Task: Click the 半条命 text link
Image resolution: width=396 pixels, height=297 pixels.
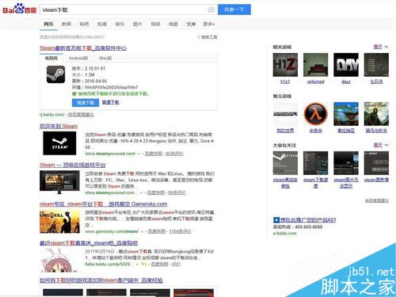Action: coord(315,131)
